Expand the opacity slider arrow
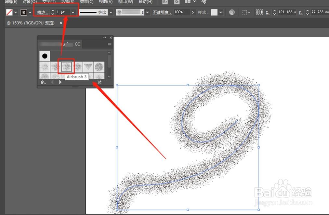The image size is (329, 215). pyautogui.click(x=193, y=12)
